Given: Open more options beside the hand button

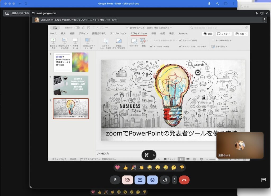Looking at the screenshot, I should pos(175,180).
